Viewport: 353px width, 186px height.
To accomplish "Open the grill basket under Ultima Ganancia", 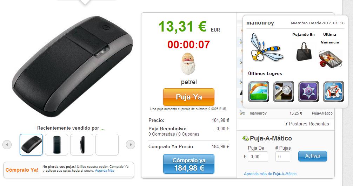I will pyautogui.click(x=330, y=59).
